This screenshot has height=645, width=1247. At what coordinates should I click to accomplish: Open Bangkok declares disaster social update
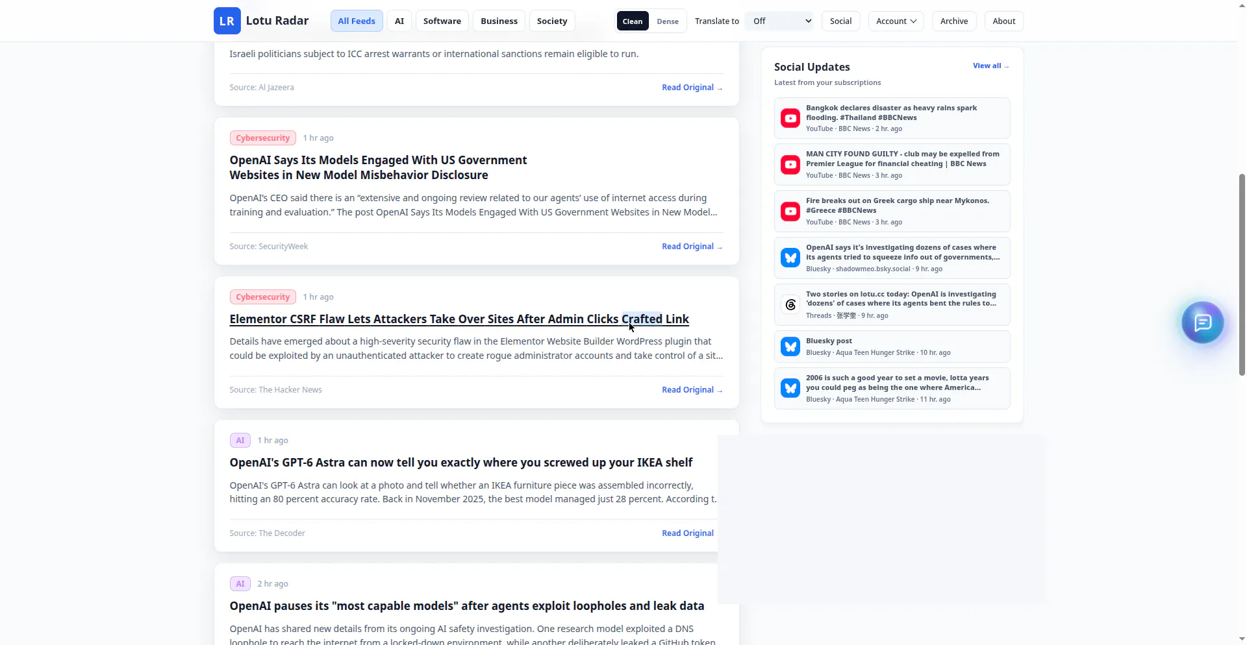(x=892, y=118)
